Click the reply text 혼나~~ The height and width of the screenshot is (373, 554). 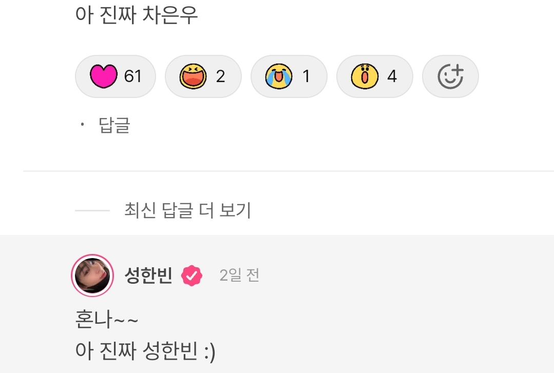coord(106,319)
